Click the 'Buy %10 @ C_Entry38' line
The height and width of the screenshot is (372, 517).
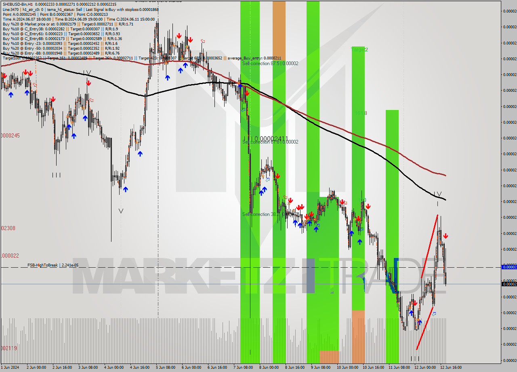(60, 29)
